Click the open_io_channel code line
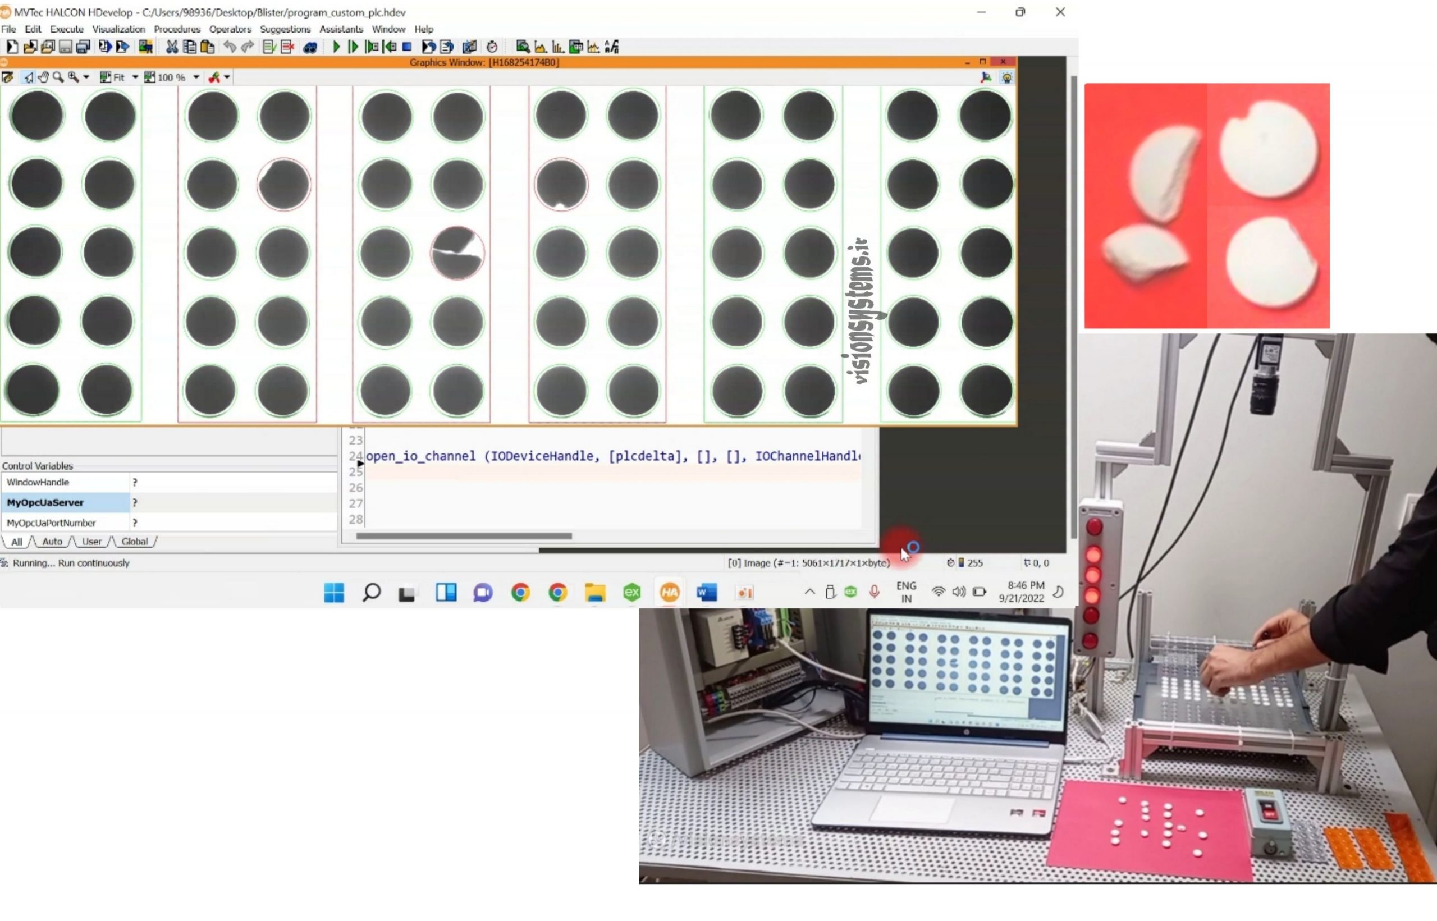This screenshot has width=1437, height=921. [613, 456]
